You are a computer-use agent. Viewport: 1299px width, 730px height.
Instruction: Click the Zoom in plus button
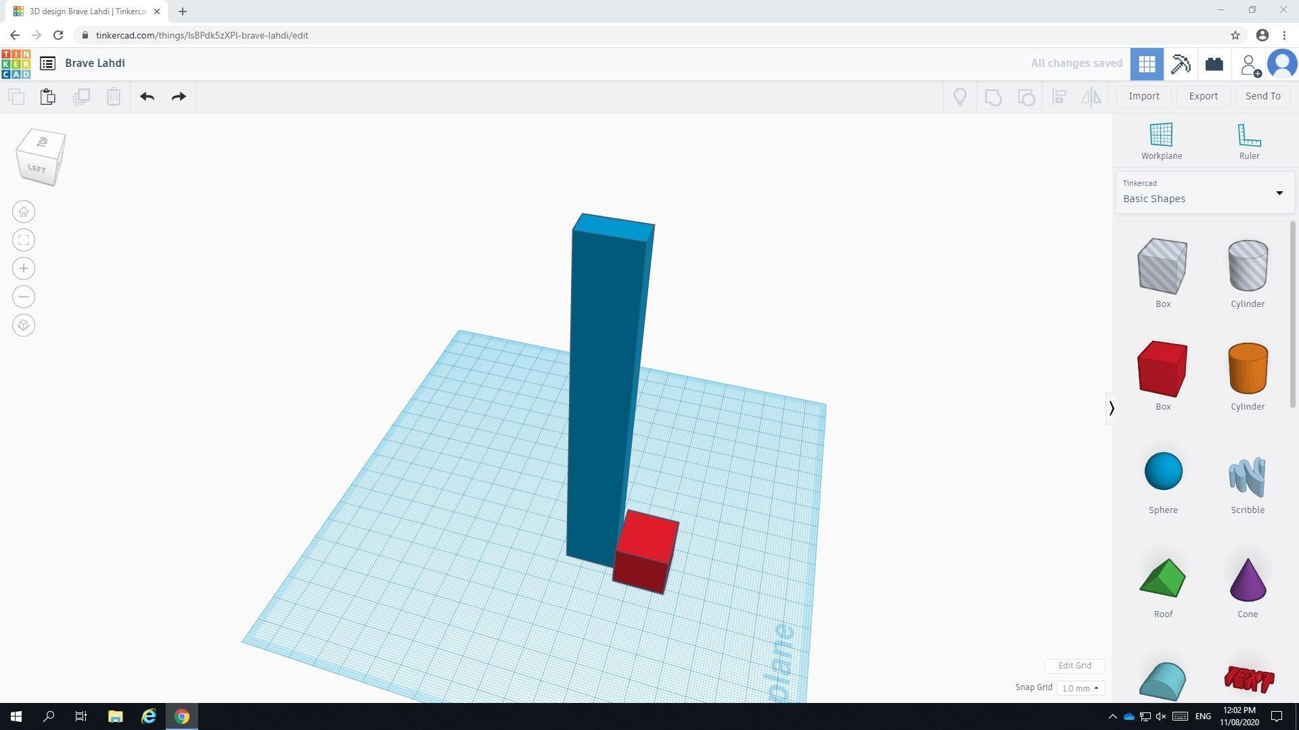pyautogui.click(x=24, y=269)
